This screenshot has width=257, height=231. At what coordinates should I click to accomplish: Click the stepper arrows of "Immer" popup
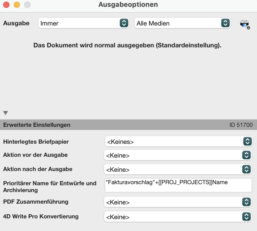(124, 23)
